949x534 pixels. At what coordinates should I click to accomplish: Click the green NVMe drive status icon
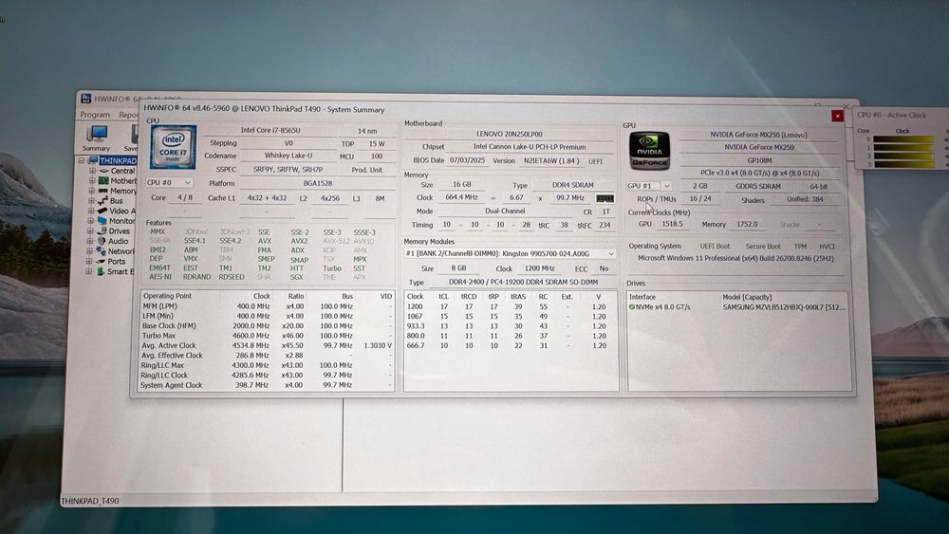click(632, 307)
